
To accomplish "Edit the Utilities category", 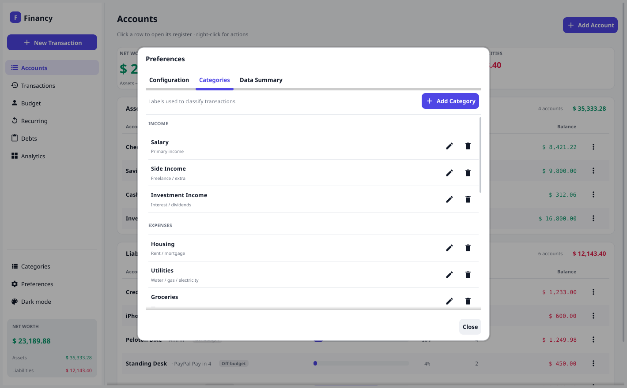I will point(449,275).
